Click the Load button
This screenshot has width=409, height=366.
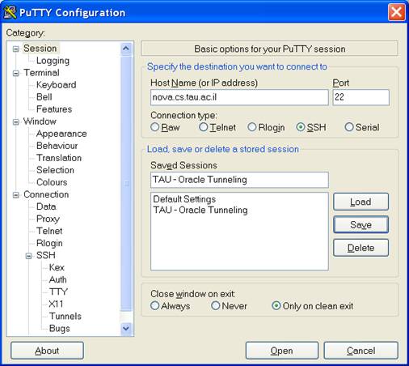[361, 202]
